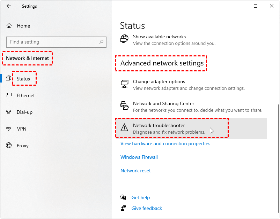Click the Network and Sharing Center icon
The width and height of the screenshot is (280, 219).
pyautogui.click(x=124, y=106)
